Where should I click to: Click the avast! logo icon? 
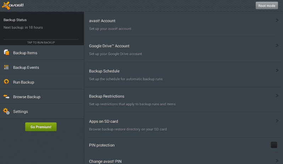tap(6, 5)
